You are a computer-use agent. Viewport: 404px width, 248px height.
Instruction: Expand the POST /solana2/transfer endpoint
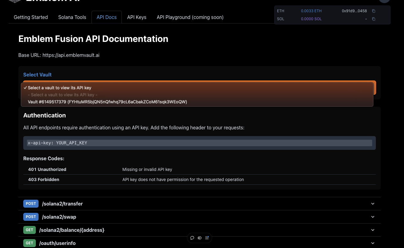pos(199,204)
